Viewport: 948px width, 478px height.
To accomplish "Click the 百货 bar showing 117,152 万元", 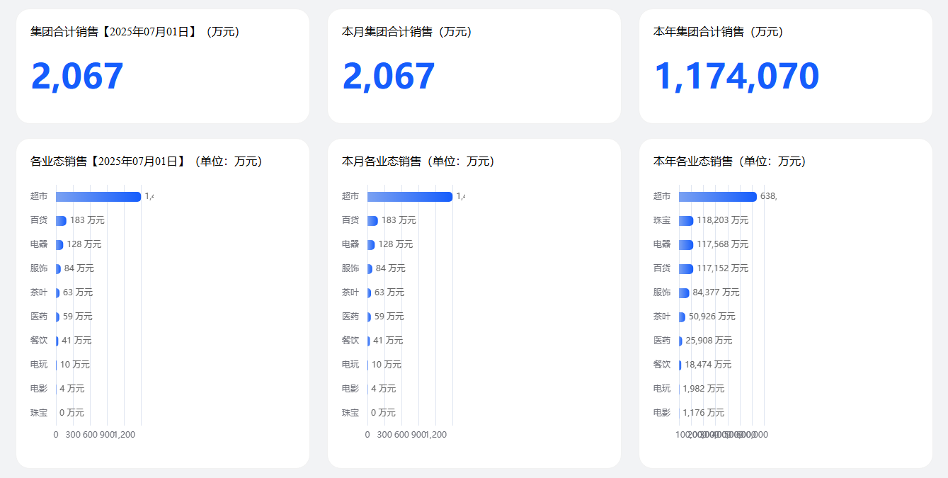I will 685,268.
